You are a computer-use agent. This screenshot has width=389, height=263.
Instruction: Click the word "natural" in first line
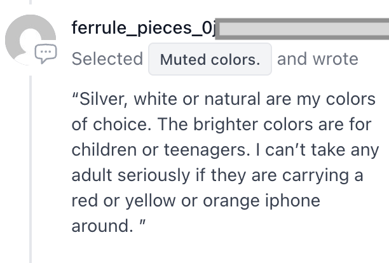232,99
